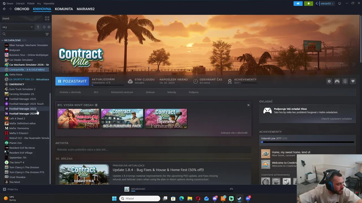Screen dimensions: 362x203
Task: Switch to Big Picture monitor icon
Action: click(x=340, y=3)
